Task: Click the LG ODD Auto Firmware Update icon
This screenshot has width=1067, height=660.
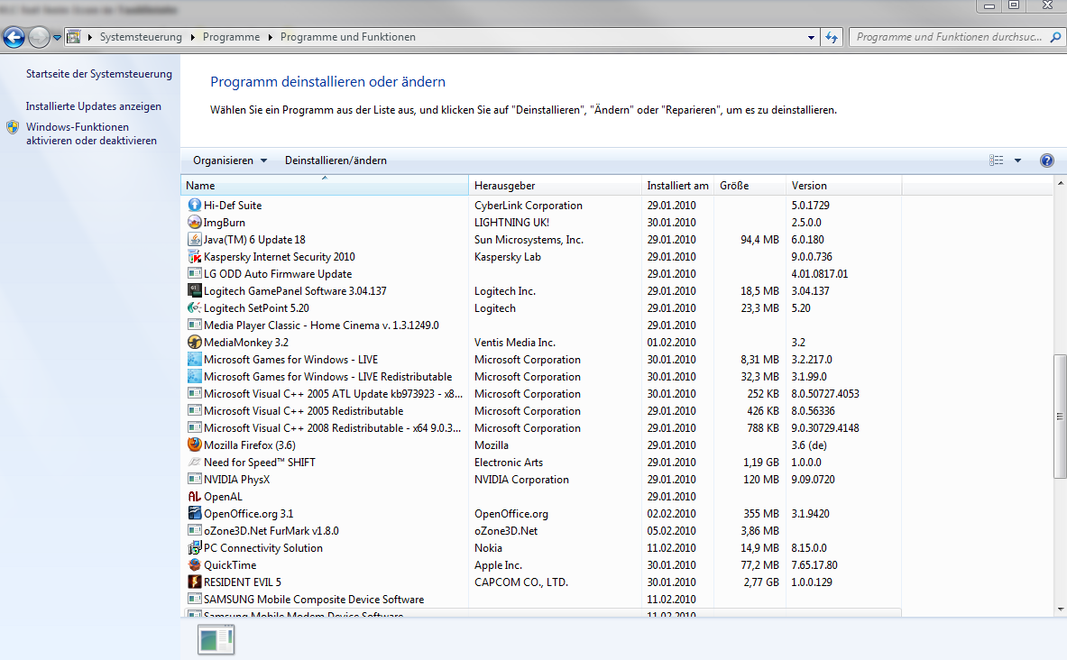Action: [x=195, y=273]
